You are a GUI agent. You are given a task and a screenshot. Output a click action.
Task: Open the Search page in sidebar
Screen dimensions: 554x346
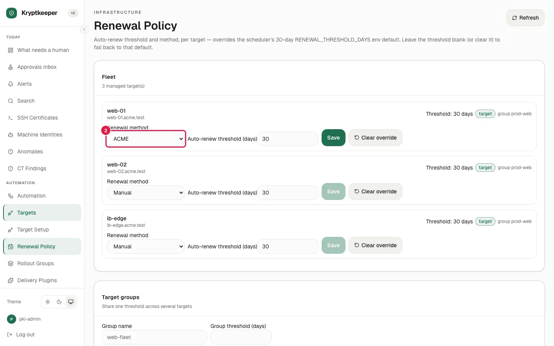tap(42, 101)
